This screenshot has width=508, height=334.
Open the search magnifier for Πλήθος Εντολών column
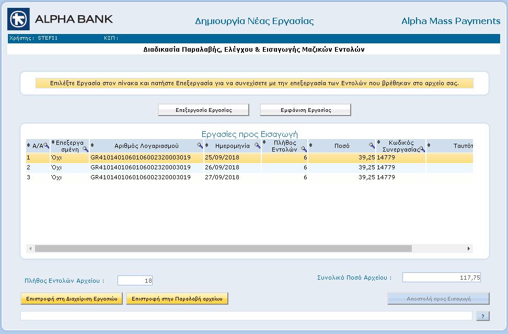pos(304,149)
